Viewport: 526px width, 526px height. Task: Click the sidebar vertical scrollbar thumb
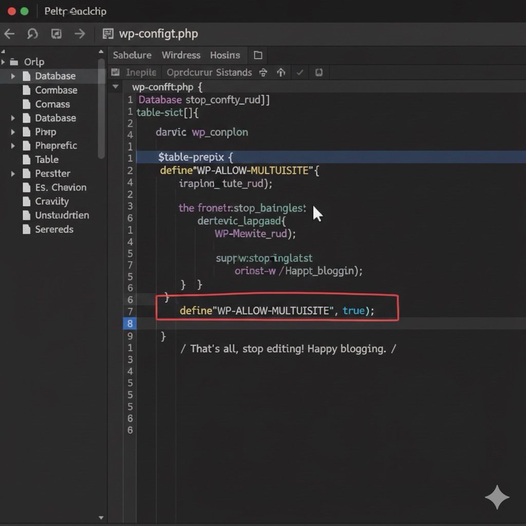pos(101,113)
